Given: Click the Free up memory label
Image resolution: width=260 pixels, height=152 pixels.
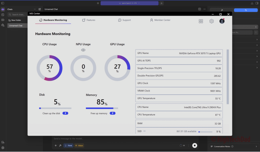Looking at the screenshot, I should click(99, 113).
